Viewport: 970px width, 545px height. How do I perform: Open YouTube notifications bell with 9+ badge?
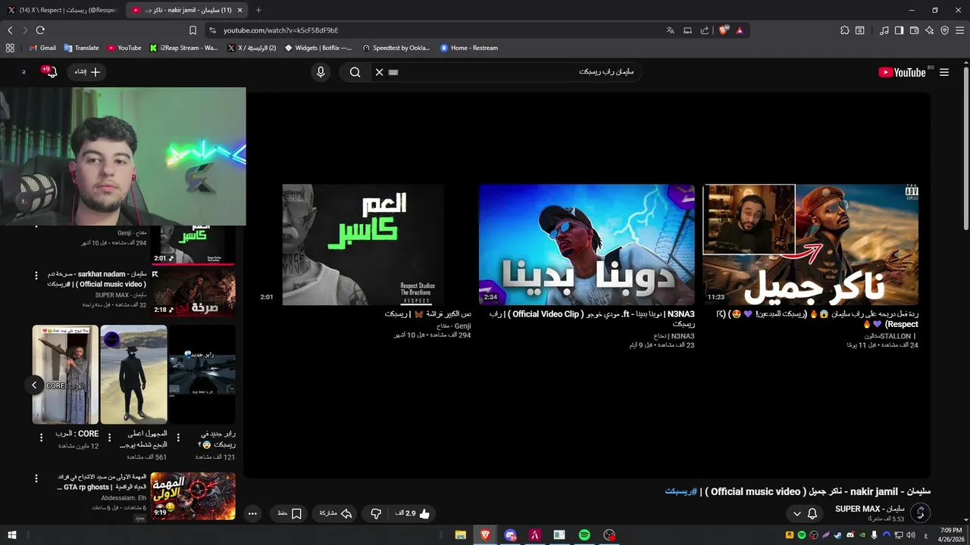tap(51, 72)
